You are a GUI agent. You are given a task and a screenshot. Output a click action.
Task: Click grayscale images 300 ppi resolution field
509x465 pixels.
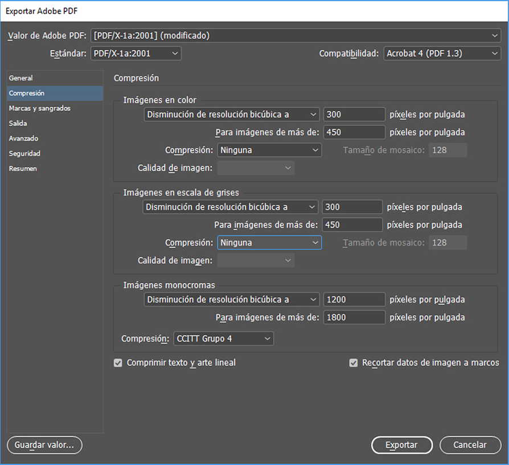352,207
